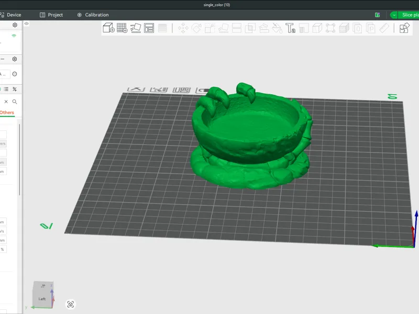Select the Measure ruler tool
The height and width of the screenshot is (314, 419).
click(x=384, y=28)
